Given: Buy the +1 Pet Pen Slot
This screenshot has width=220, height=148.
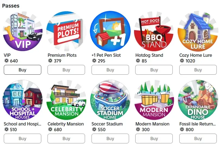Looking at the screenshot, I should [x=110, y=70].
